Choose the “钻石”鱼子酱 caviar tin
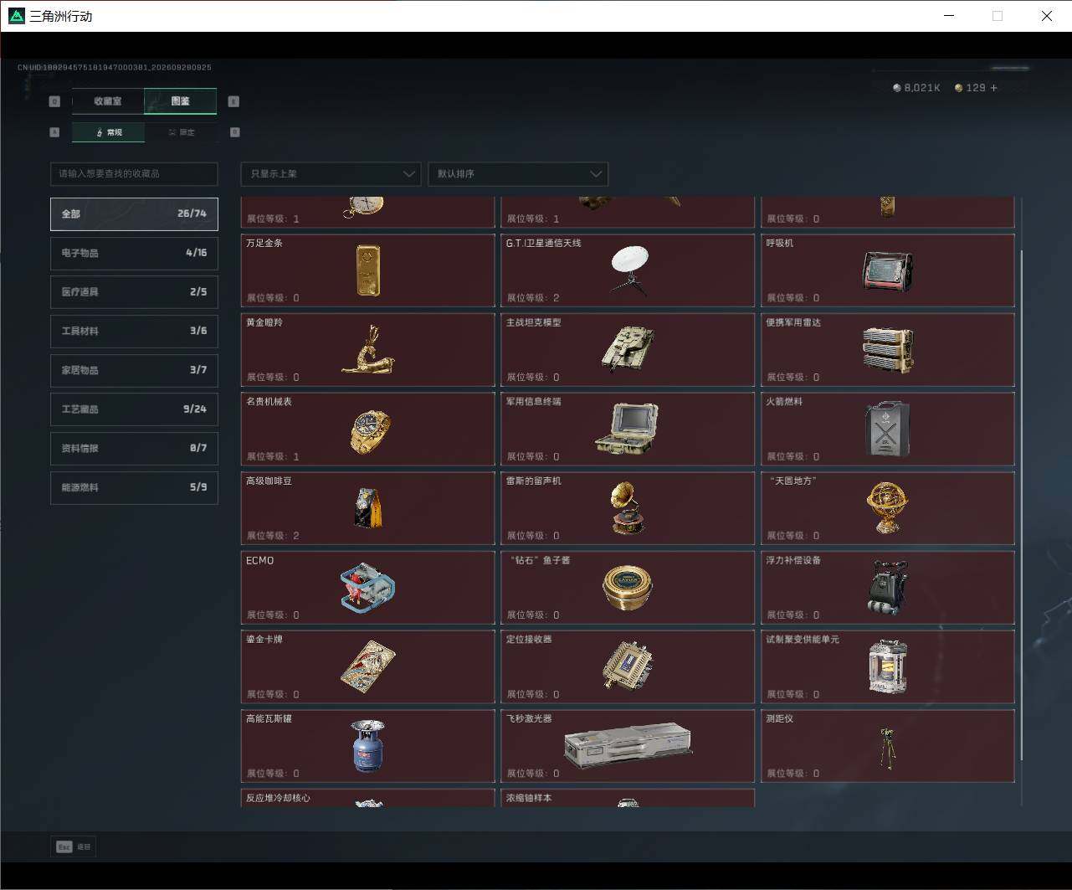 (x=628, y=588)
